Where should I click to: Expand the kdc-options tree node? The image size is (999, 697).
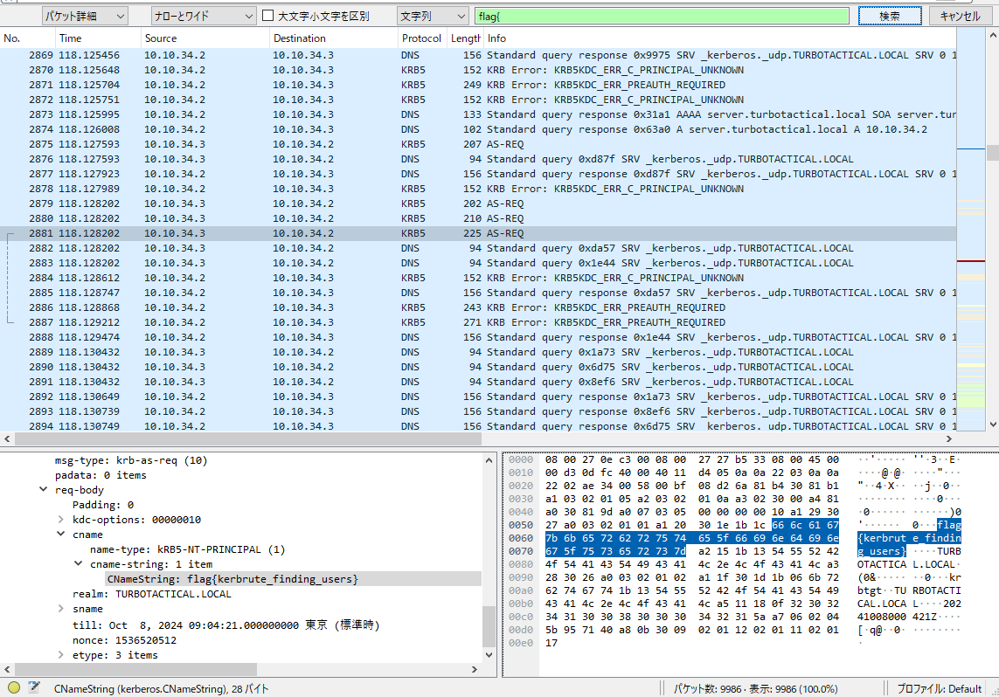pos(61,520)
